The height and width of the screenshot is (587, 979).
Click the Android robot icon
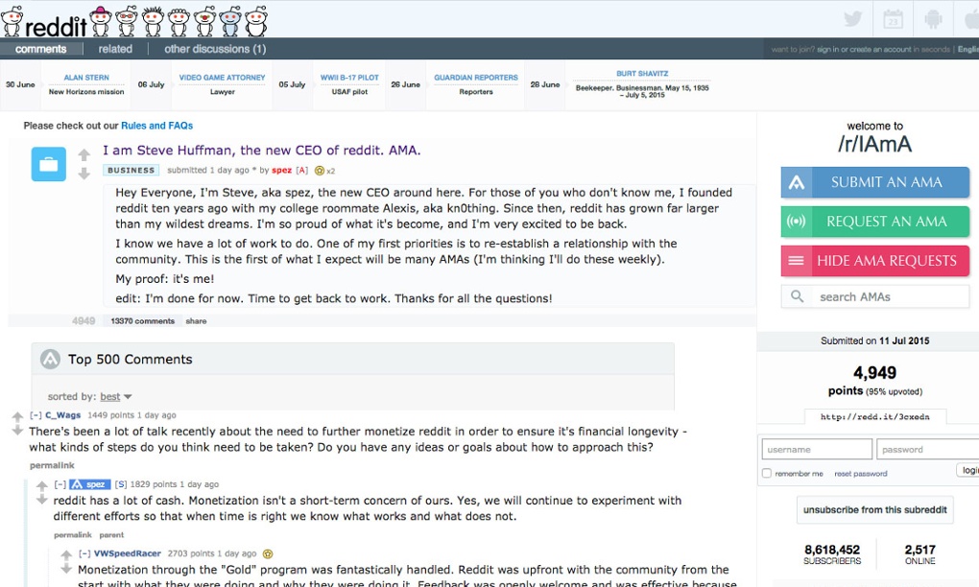933,19
